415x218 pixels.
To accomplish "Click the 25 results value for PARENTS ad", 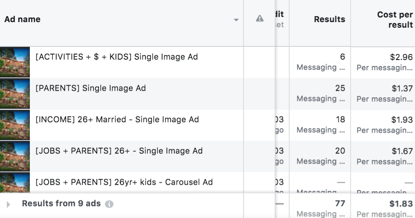I will coord(340,88).
